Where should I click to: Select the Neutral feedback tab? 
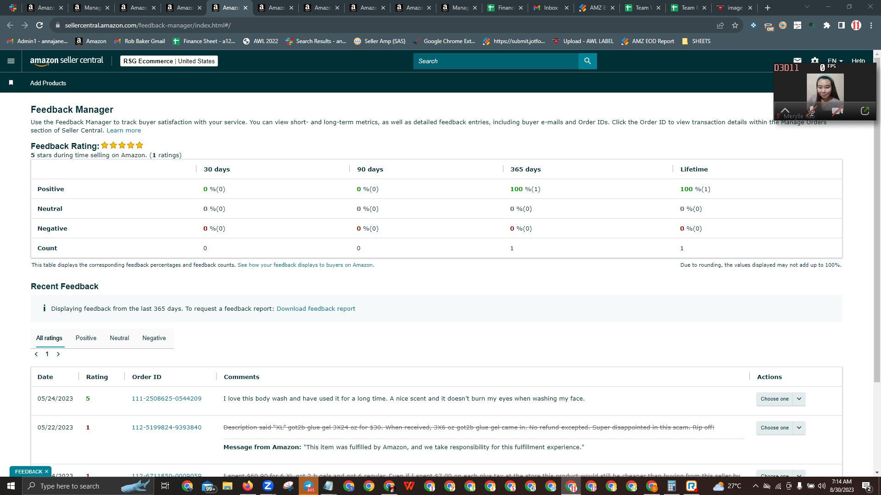(x=119, y=338)
